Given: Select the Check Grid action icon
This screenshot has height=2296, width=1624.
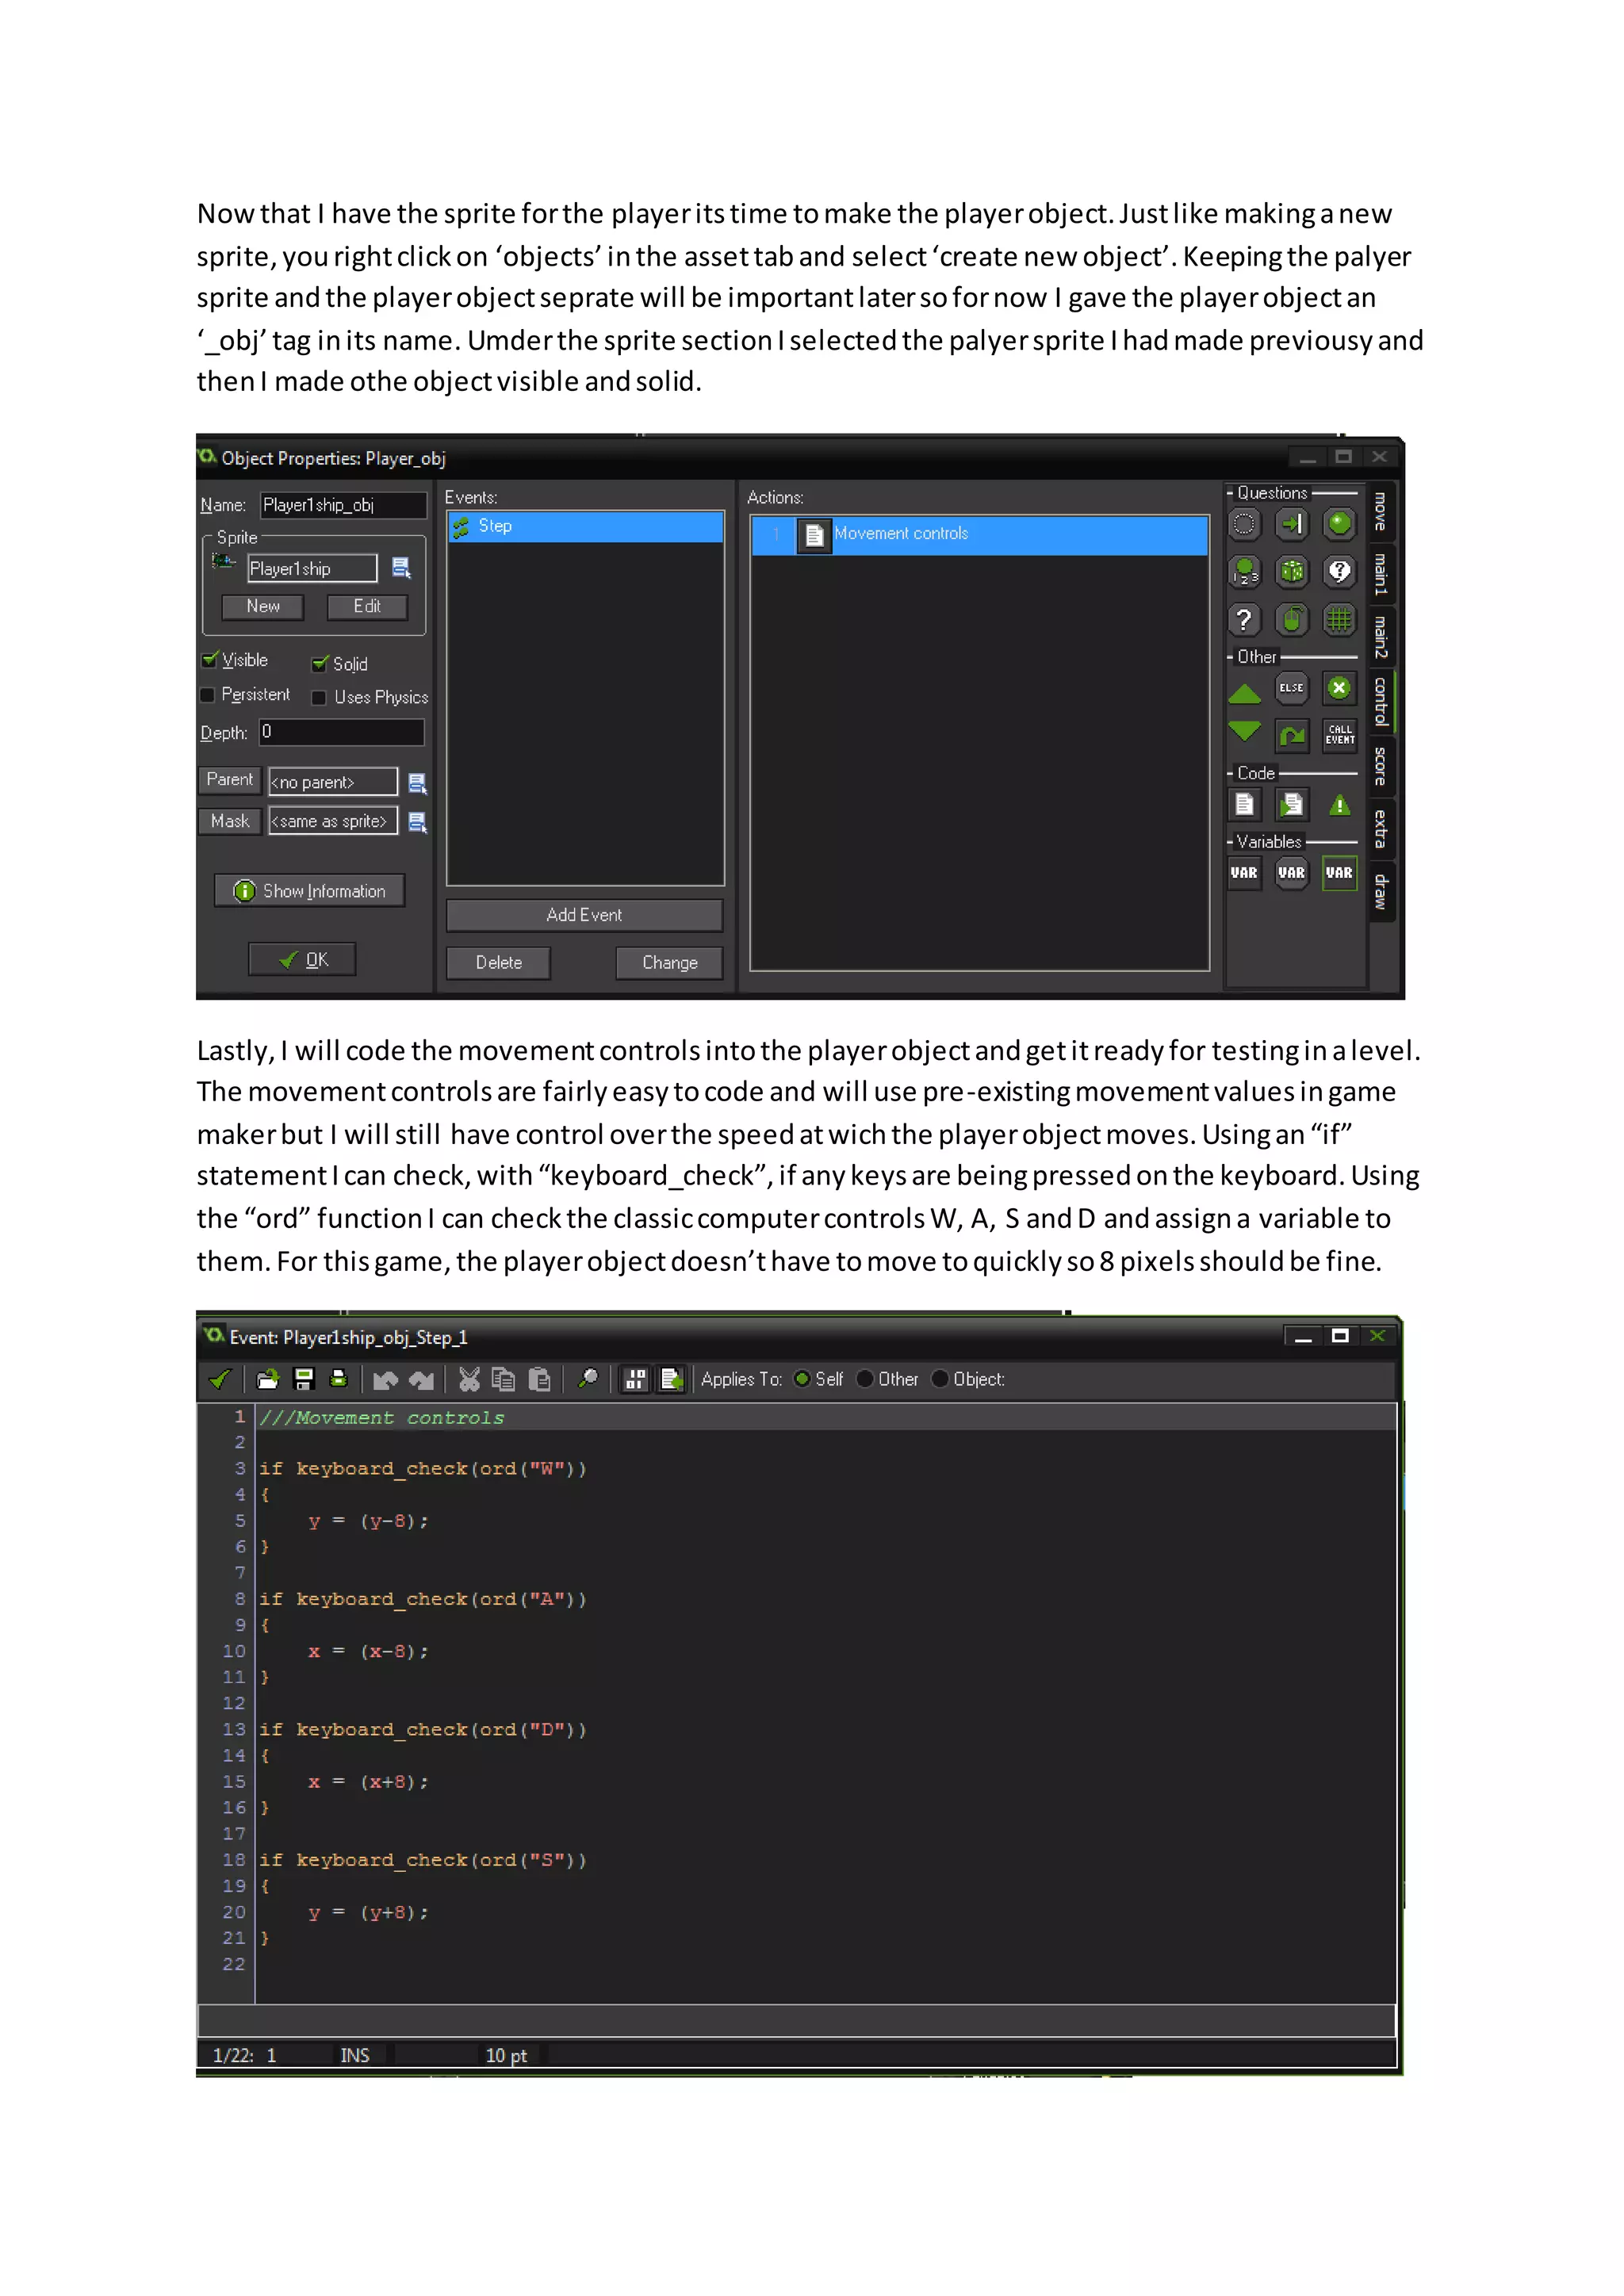Looking at the screenshot, I should 1339,620.
